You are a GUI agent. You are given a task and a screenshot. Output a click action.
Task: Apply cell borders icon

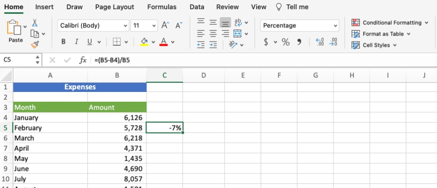[117, 42]
